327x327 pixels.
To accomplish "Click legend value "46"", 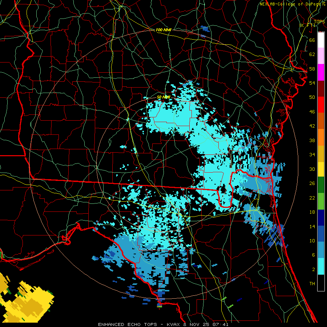I will [312, 112].
